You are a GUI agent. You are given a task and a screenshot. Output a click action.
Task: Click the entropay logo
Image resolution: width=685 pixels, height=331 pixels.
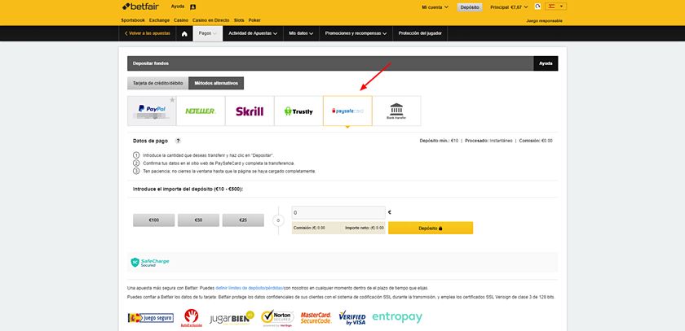pyautogui.click(x=397, y=317)
